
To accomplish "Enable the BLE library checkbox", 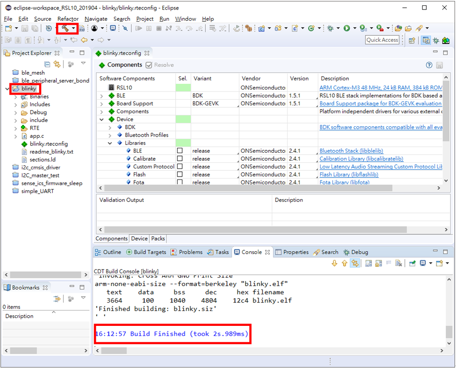I will tap(180, 151).
